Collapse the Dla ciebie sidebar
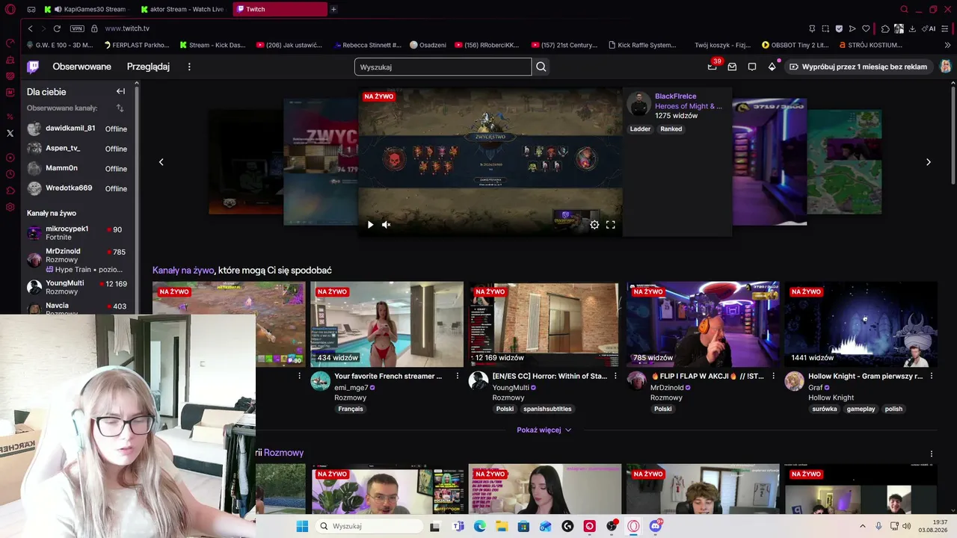957x538 pixels. (x=120, y=91)
